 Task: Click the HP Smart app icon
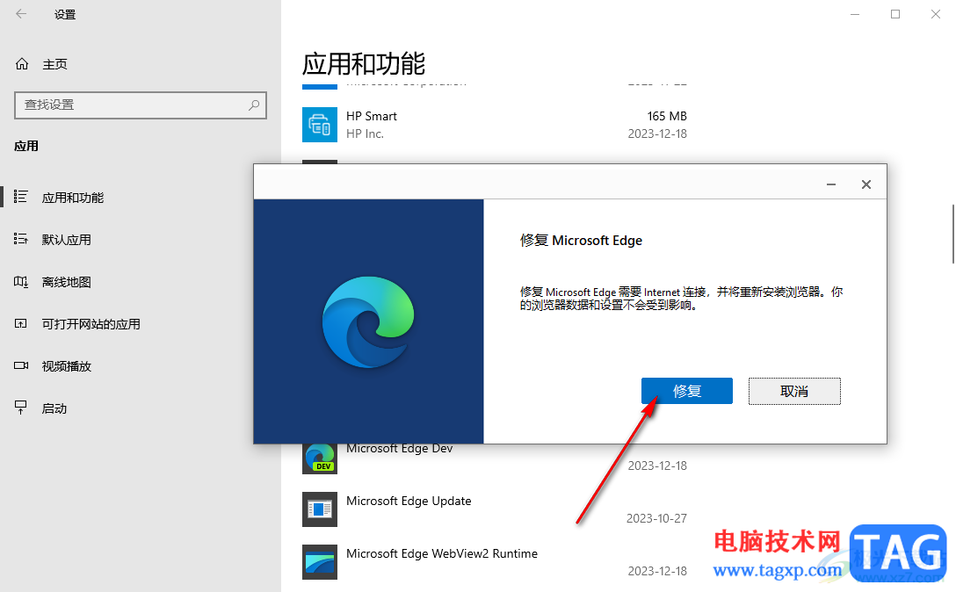click(320, 125)
